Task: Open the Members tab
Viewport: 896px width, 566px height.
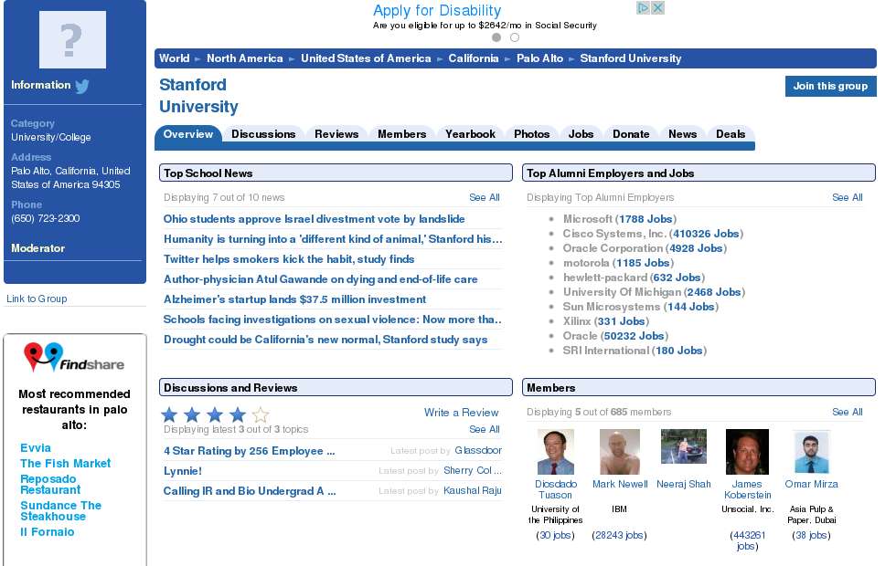Action: [401, 134]
